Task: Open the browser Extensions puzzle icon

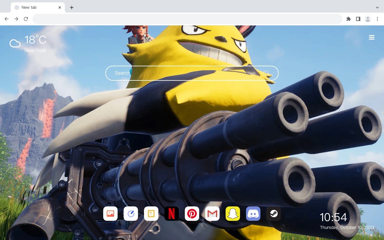Action: pyautogui.click(x=348, y=19)
